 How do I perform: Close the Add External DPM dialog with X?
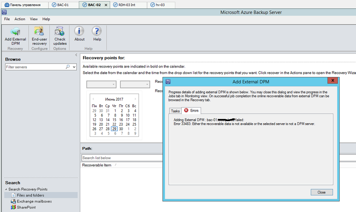[332, 80]
